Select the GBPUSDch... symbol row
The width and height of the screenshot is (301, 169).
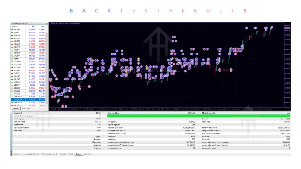coord(28,97)
